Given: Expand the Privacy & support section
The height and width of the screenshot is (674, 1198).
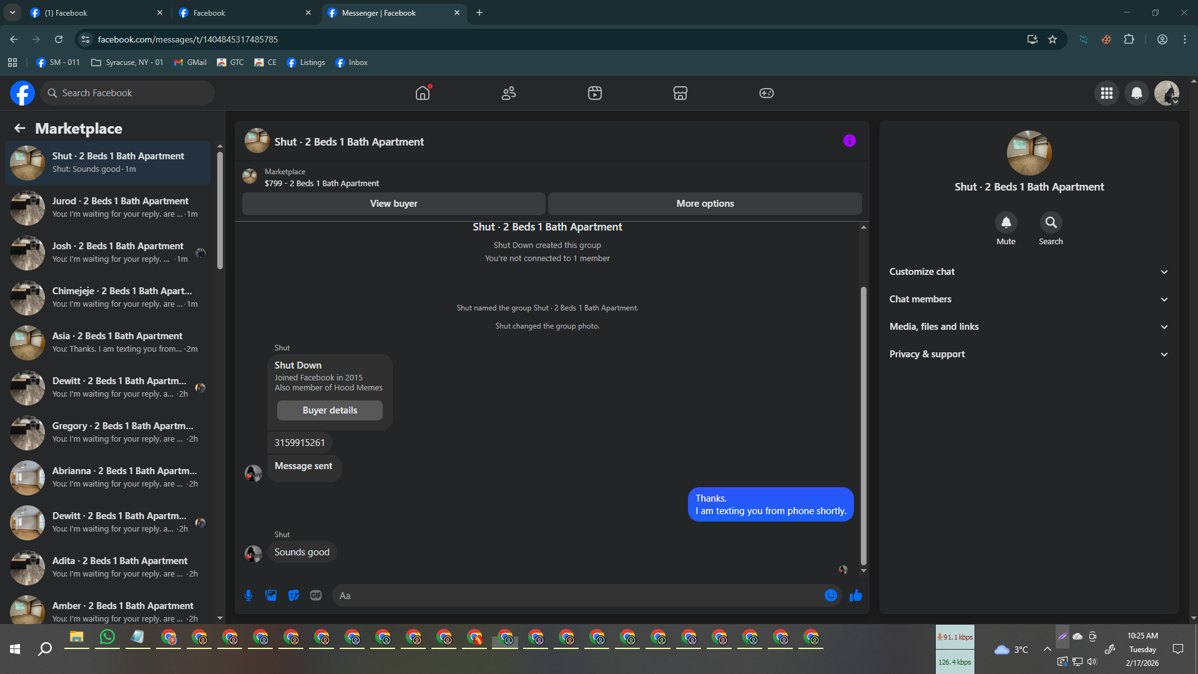Looking at the screenshot, I should pyautogui.click(x=1029, y=354).
